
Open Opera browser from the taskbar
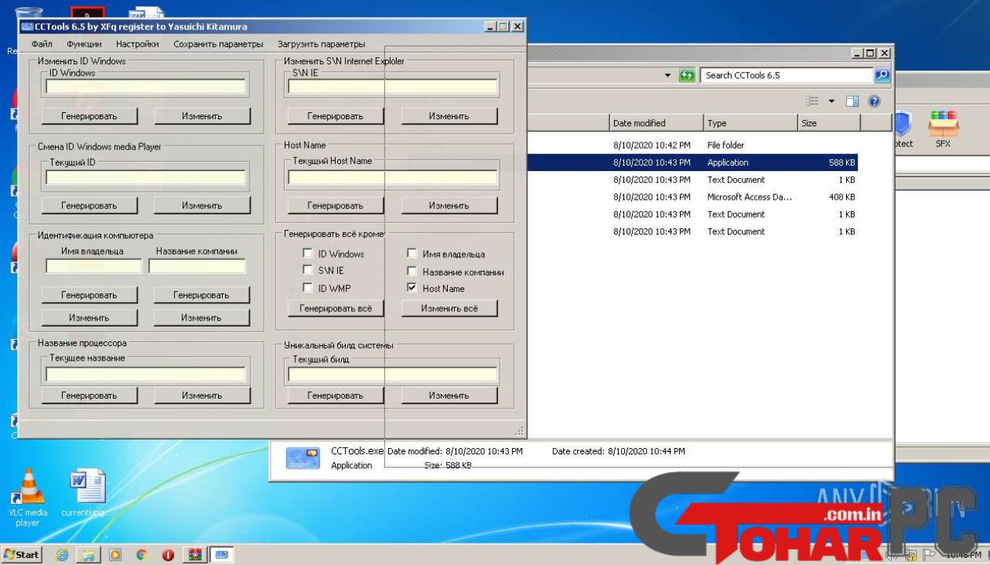[168, 555]
